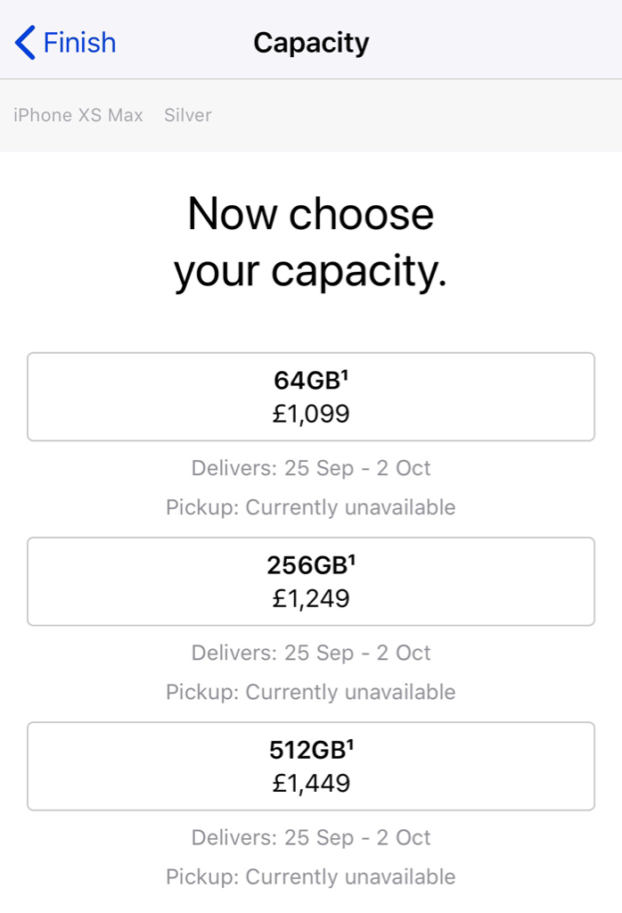The image size is (622, 913).
Task: Click the £1,249 price
Action: (311, 598)
